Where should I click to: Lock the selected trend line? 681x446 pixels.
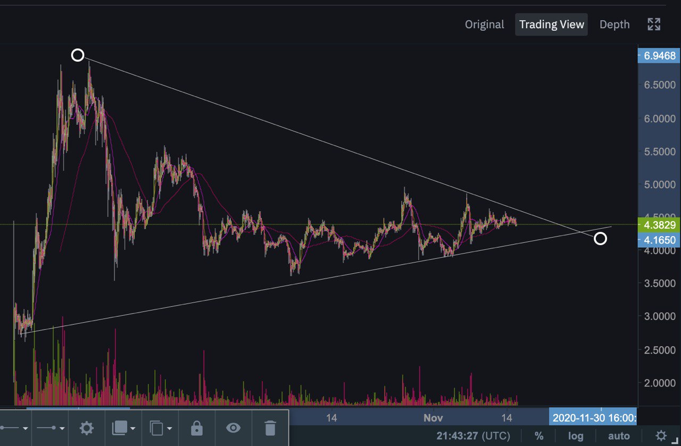point(197,427)
